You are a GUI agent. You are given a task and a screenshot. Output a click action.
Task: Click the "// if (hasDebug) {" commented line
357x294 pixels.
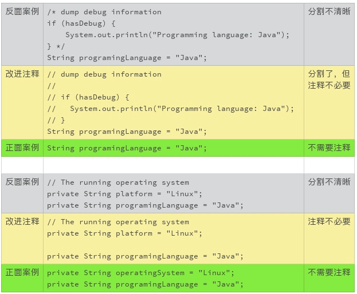click(x=88, y=97)
